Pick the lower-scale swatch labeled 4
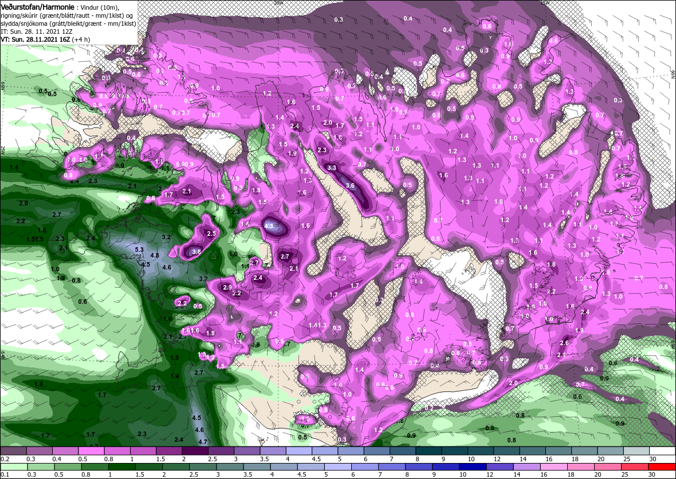The height and width of the screenshot is (479, 676). click(284, 467)
